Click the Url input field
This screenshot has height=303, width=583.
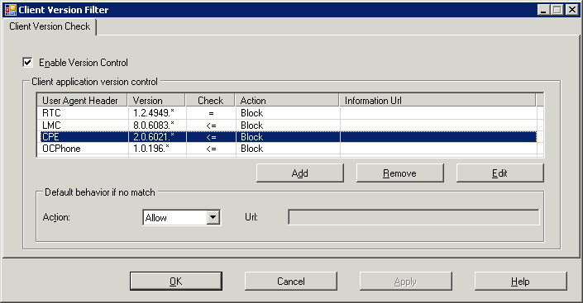tap(413, 217)
